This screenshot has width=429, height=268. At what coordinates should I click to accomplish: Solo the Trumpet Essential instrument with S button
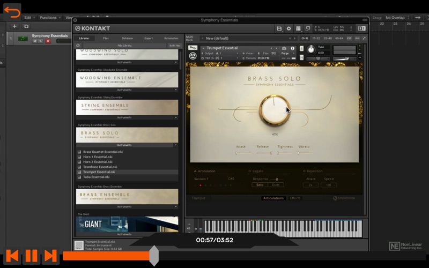click(301, 49)
